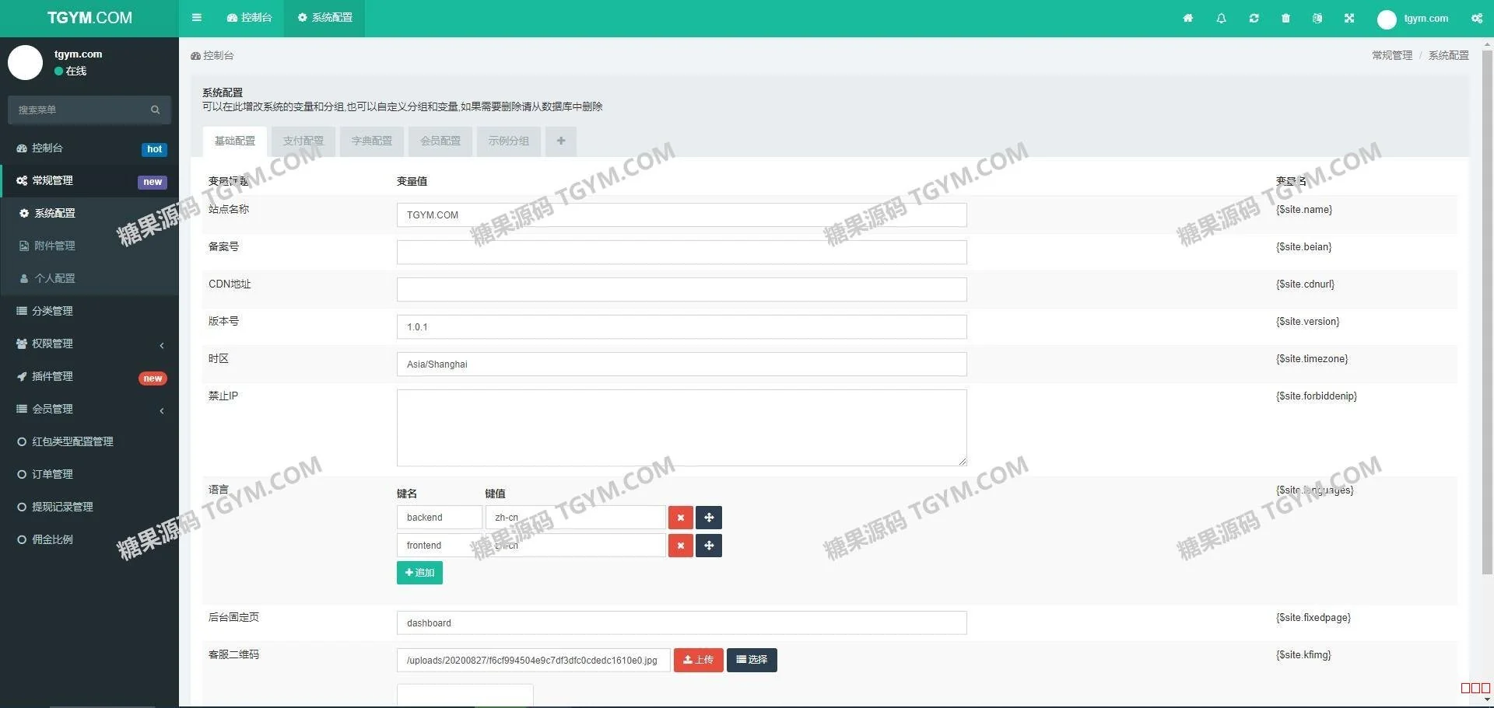This screenshot has height=708, width=1494.
Task: Remove the backend language row
Action: (680, 518)
